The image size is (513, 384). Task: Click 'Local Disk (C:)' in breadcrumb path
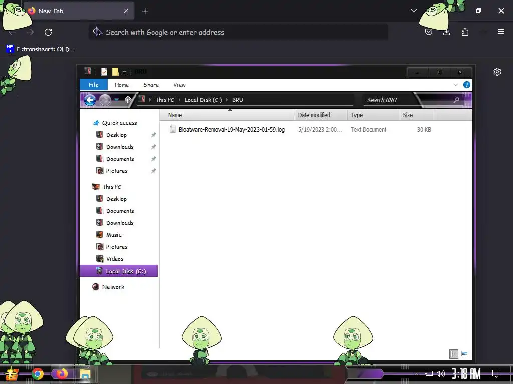(203, 100)
